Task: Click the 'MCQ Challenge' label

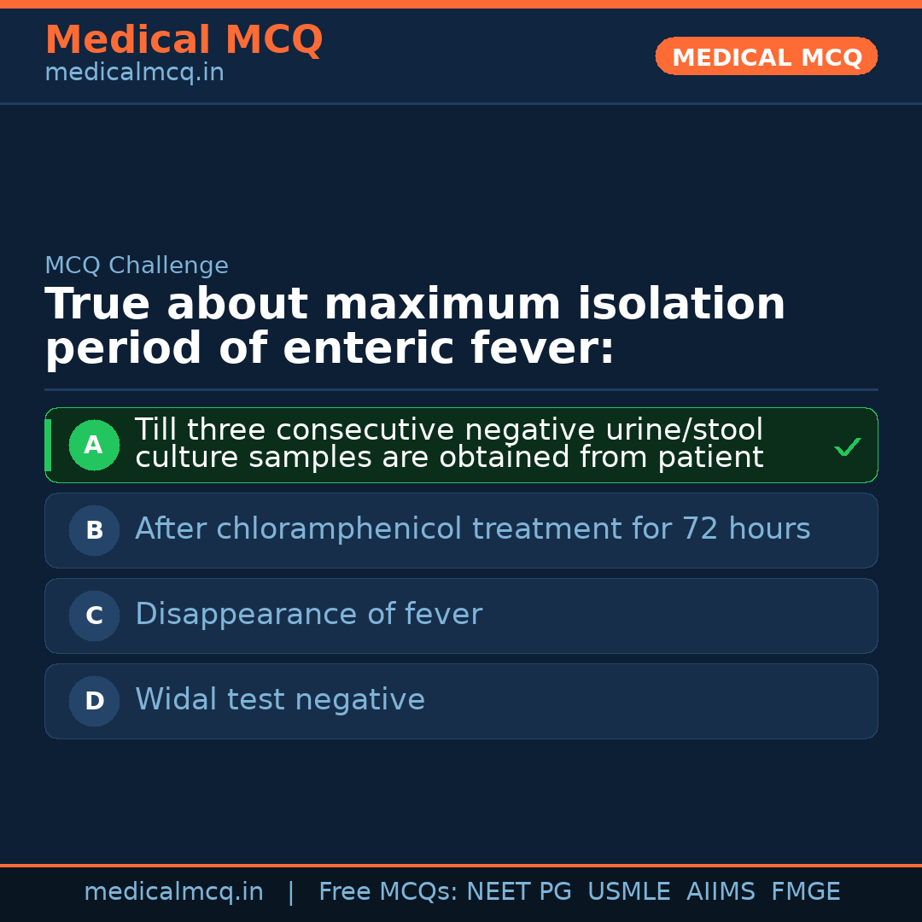Action: tap(137, 266)
